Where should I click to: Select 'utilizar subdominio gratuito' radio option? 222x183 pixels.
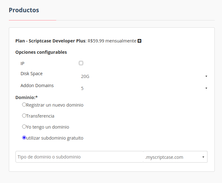point(24,138)
